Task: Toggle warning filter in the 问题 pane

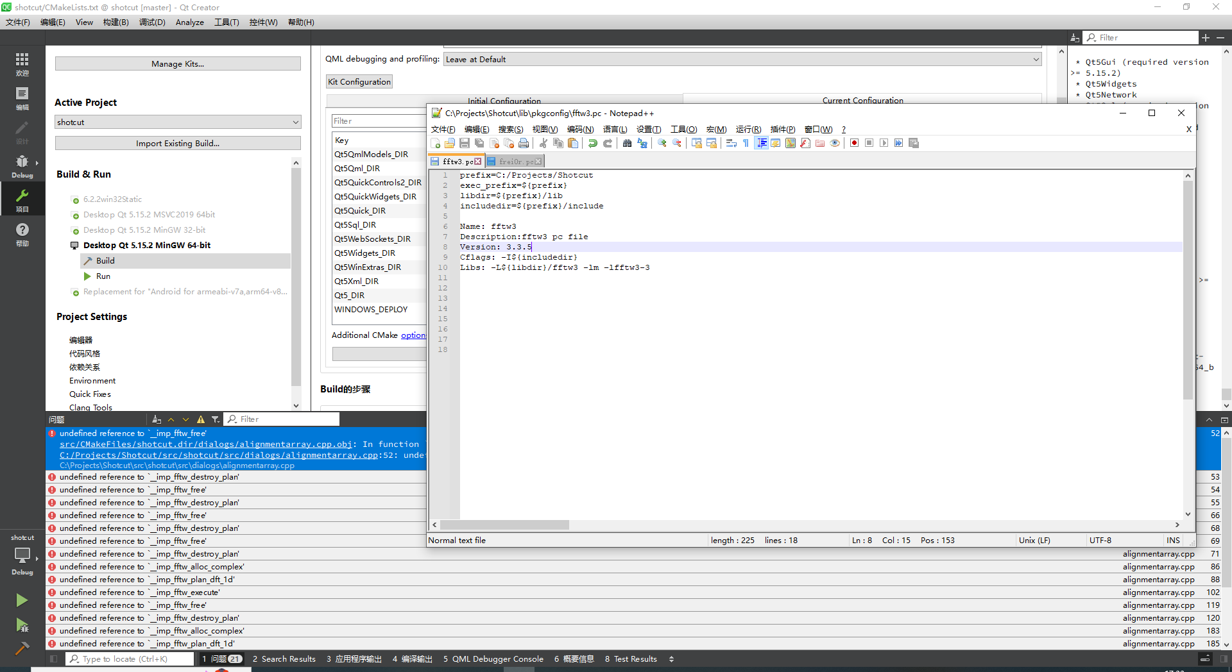Action: (x=200, y=419)
